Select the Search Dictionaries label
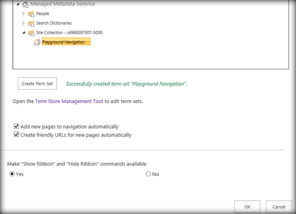The width and height of the screenshot is (296, 214). click(54, 23)
